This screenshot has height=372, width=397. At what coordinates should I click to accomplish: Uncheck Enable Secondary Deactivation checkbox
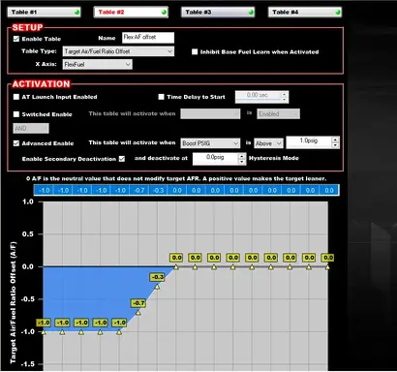click(122, 159)
